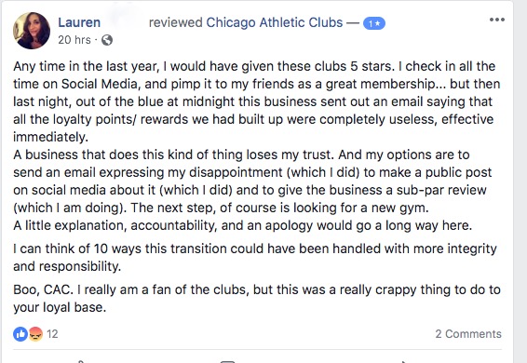View the list of 12 reactions
This screenshot has width=527, height=363.
52,334
